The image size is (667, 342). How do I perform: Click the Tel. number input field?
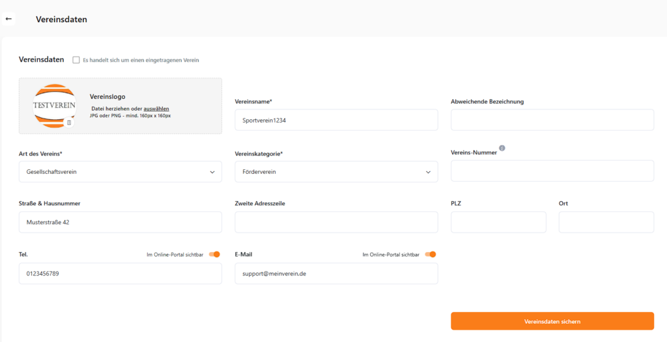[x=121, y=274]
